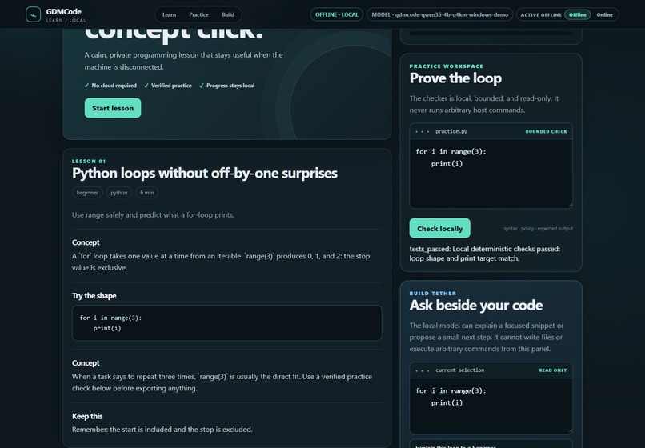Click the Verified practice checkmark
This screenshot has height=448, width=645.
[146, 86]
